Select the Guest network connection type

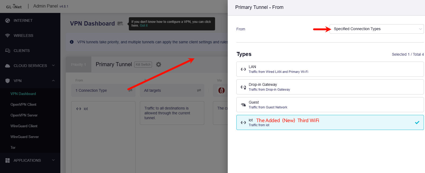[x=330, y=105]
